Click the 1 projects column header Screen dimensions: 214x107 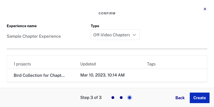pos(22,64)
